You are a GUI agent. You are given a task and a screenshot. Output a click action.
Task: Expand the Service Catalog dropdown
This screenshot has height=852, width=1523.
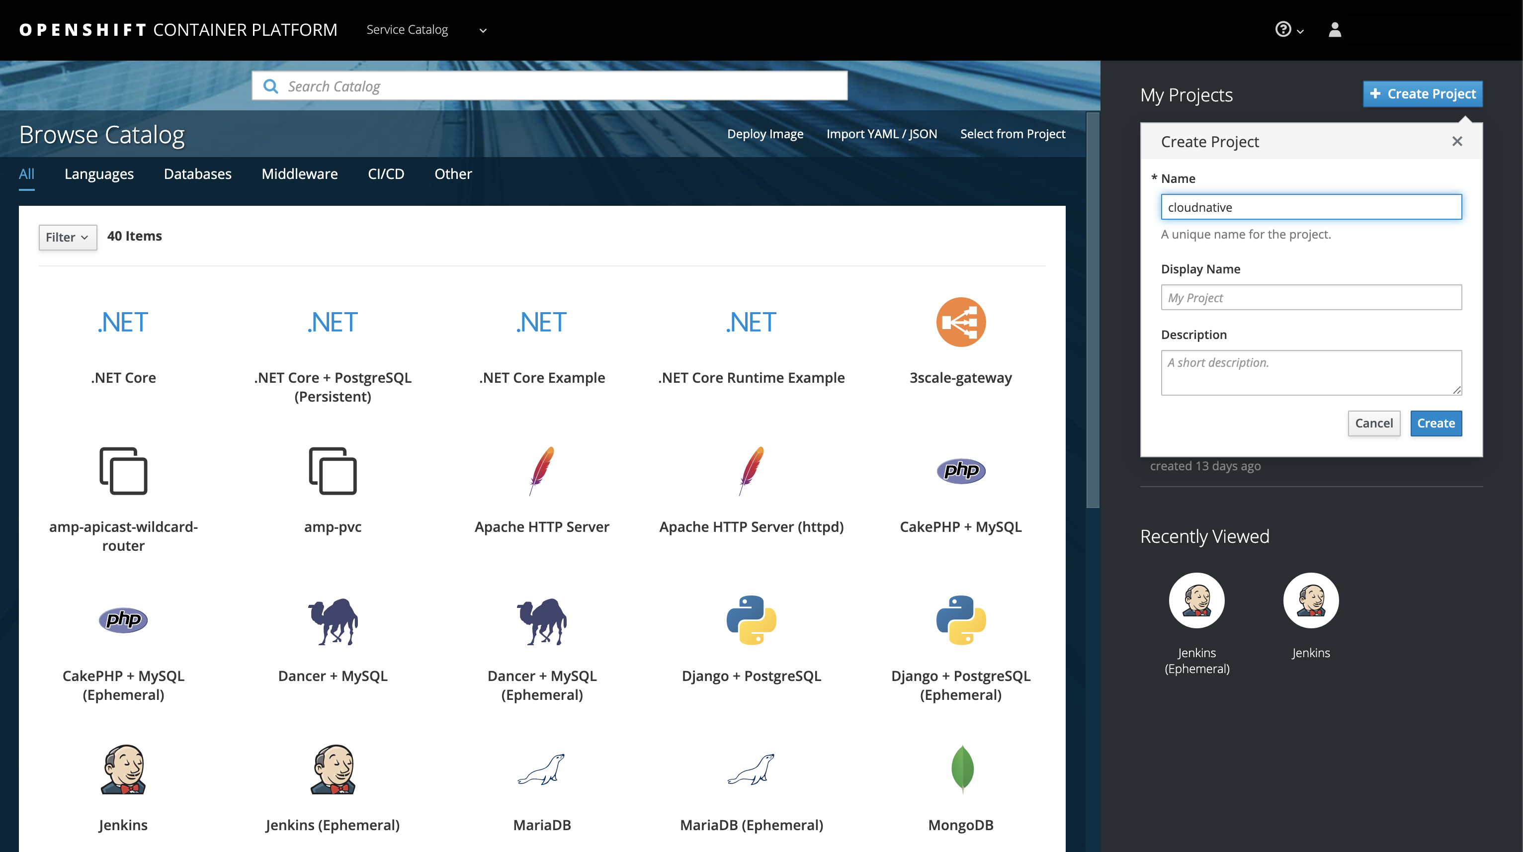tap(426, 29)
